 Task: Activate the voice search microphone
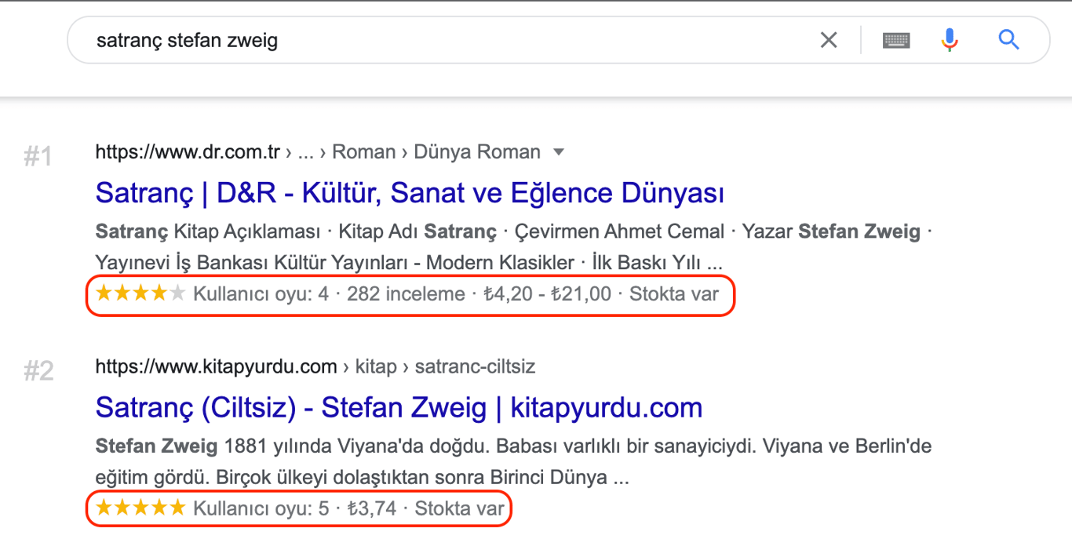(x=950, y=39)
